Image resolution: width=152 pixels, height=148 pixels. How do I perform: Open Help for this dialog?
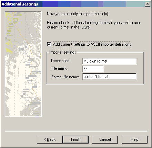click(134, 139)
